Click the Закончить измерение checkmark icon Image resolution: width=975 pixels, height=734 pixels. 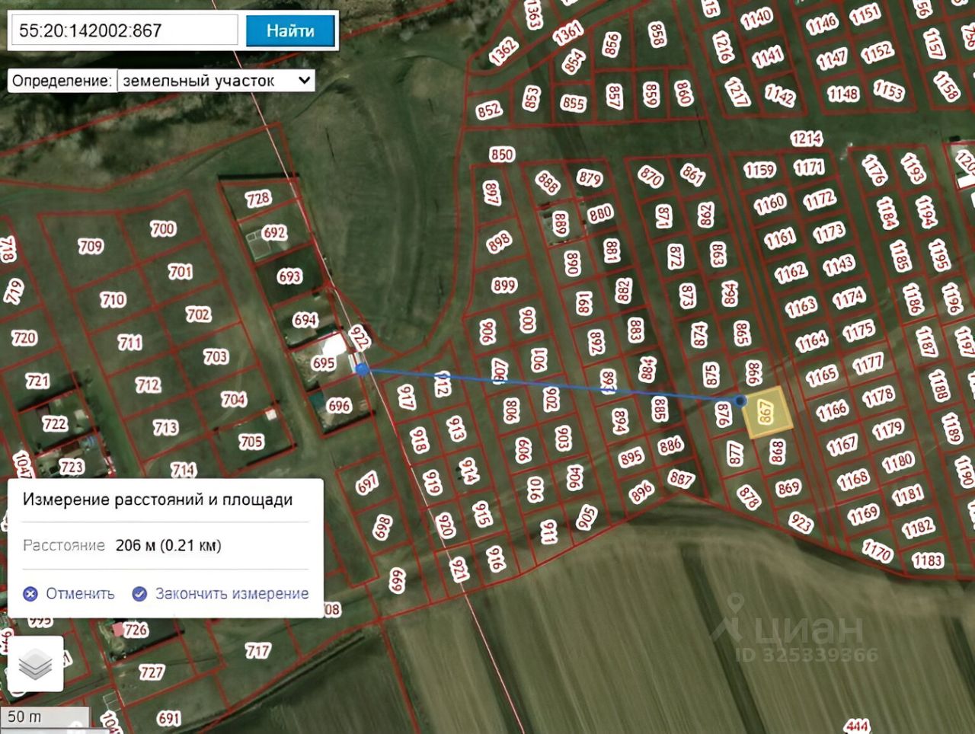tap(139, 594)
